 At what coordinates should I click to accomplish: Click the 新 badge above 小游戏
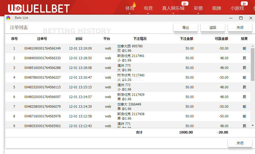click(x=244, y=4)
